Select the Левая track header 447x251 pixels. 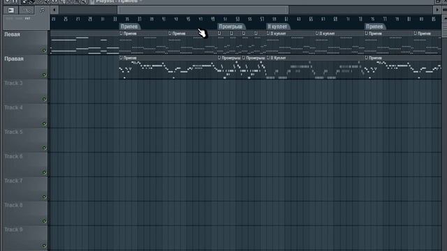(x=24, y=43)
